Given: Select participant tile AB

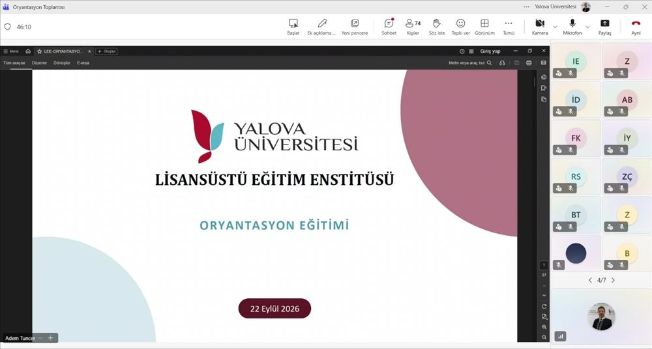Looking at the screenshot, I should pyautogui.click(x=627, y=100).
